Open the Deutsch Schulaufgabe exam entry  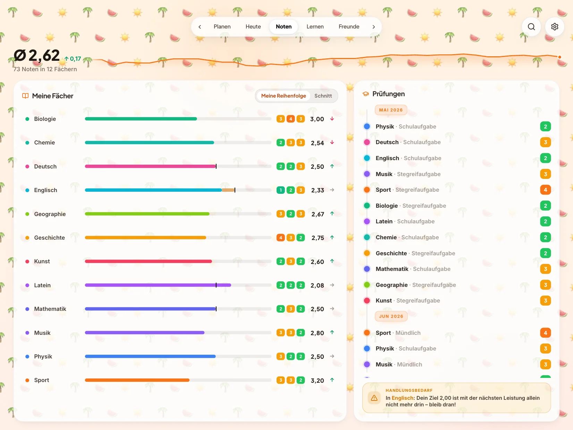point(457,142)
